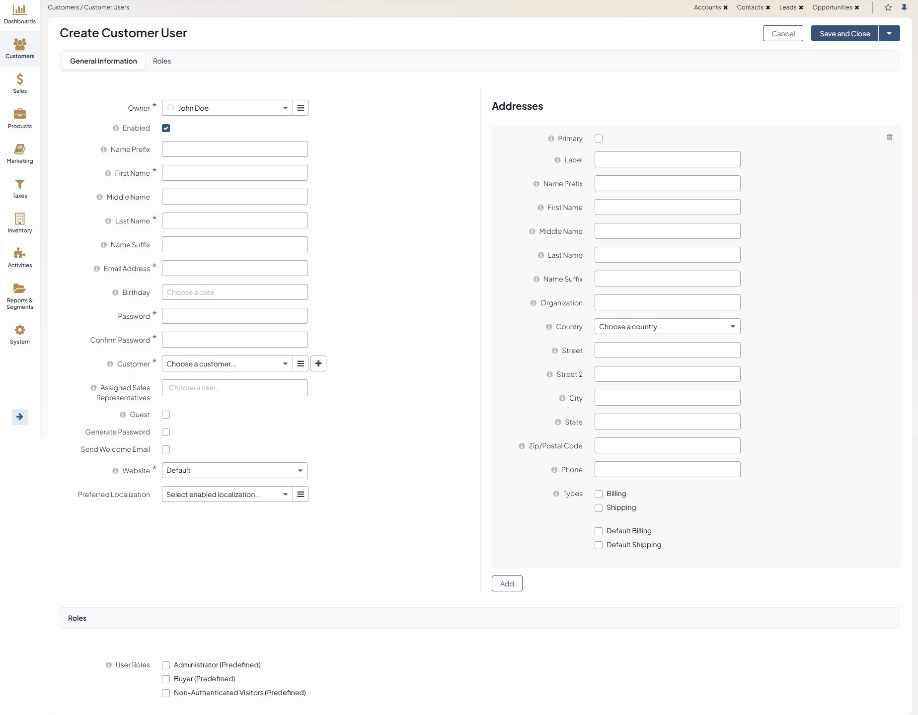Image resolution: width=918 pixels, height=715 pixels.
Task: Expand the Website Default dropdown
Action: click(234, 470)
